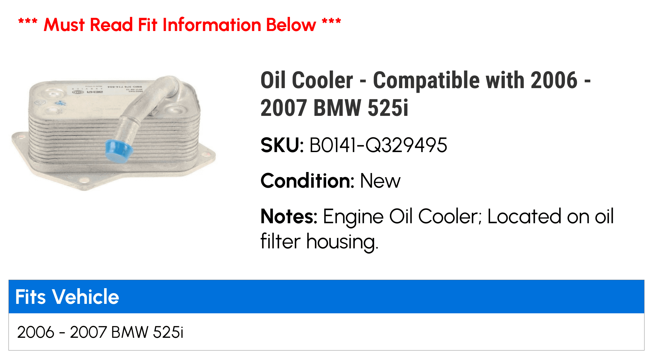Click the 'Engine Oil Cooler; Located on oil' note
Screen dimensions: 653x359
(x=468, y=216)
